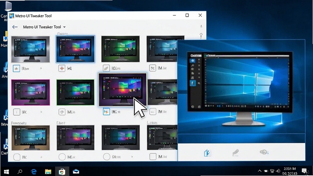Select the radio button under the tan-brown thumbnail
The height and width of the screenshot is (176, 313).
tap(17, 157)
